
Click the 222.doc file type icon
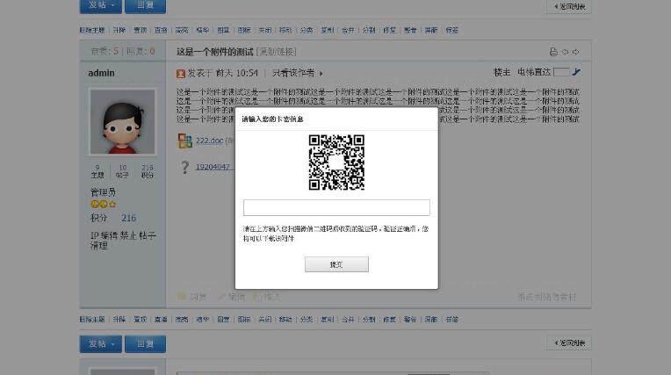click(x=184, y=141)
